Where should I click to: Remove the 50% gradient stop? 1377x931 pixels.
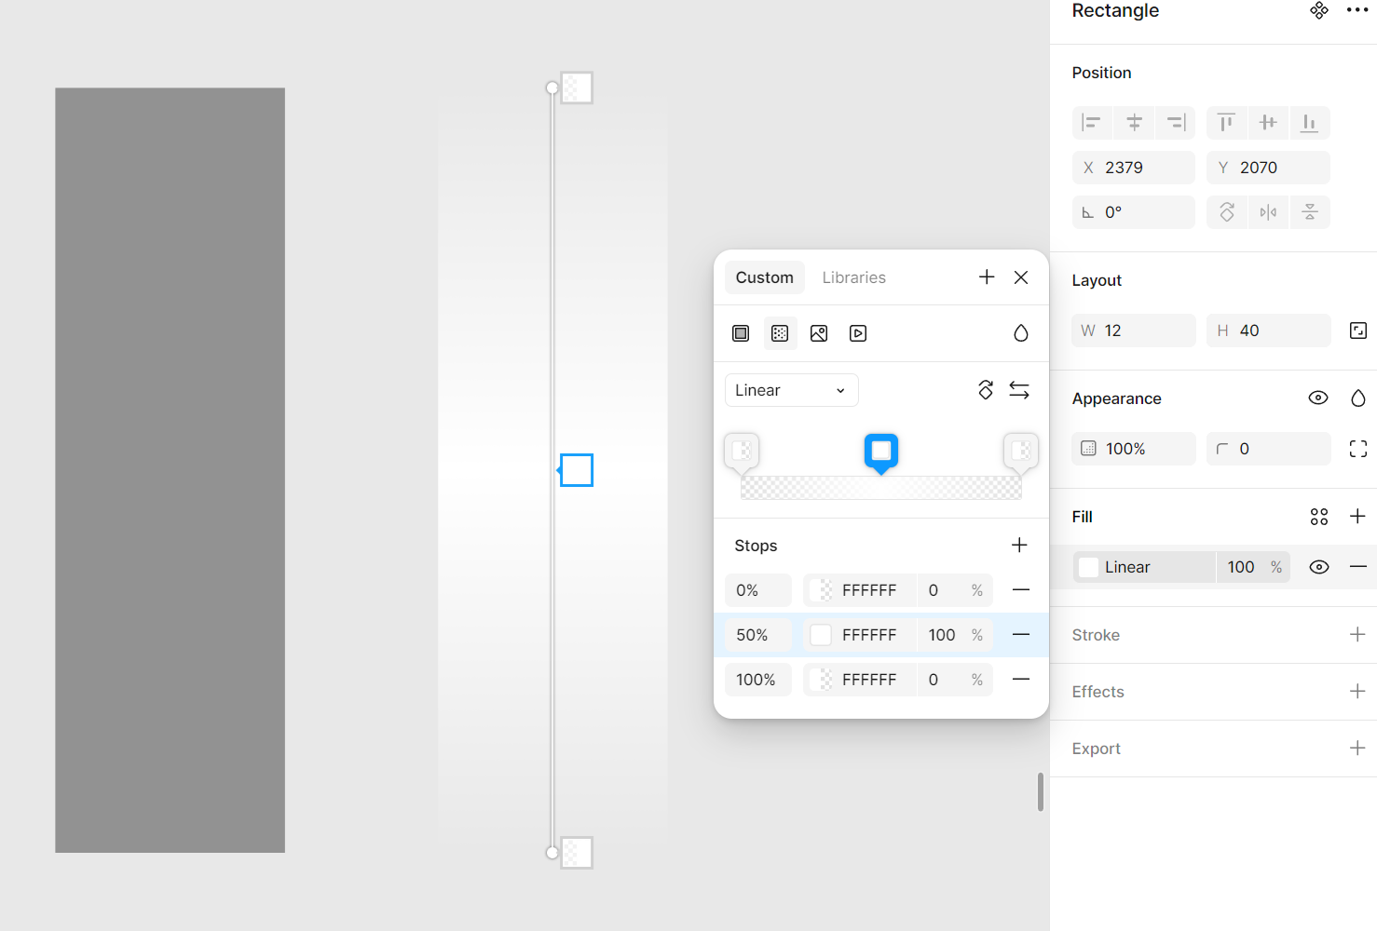point(1021,635)
